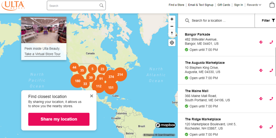Screen dimensions: 276x138
Task: Open the Mapbox logo link
Action: tap(165, 125)
